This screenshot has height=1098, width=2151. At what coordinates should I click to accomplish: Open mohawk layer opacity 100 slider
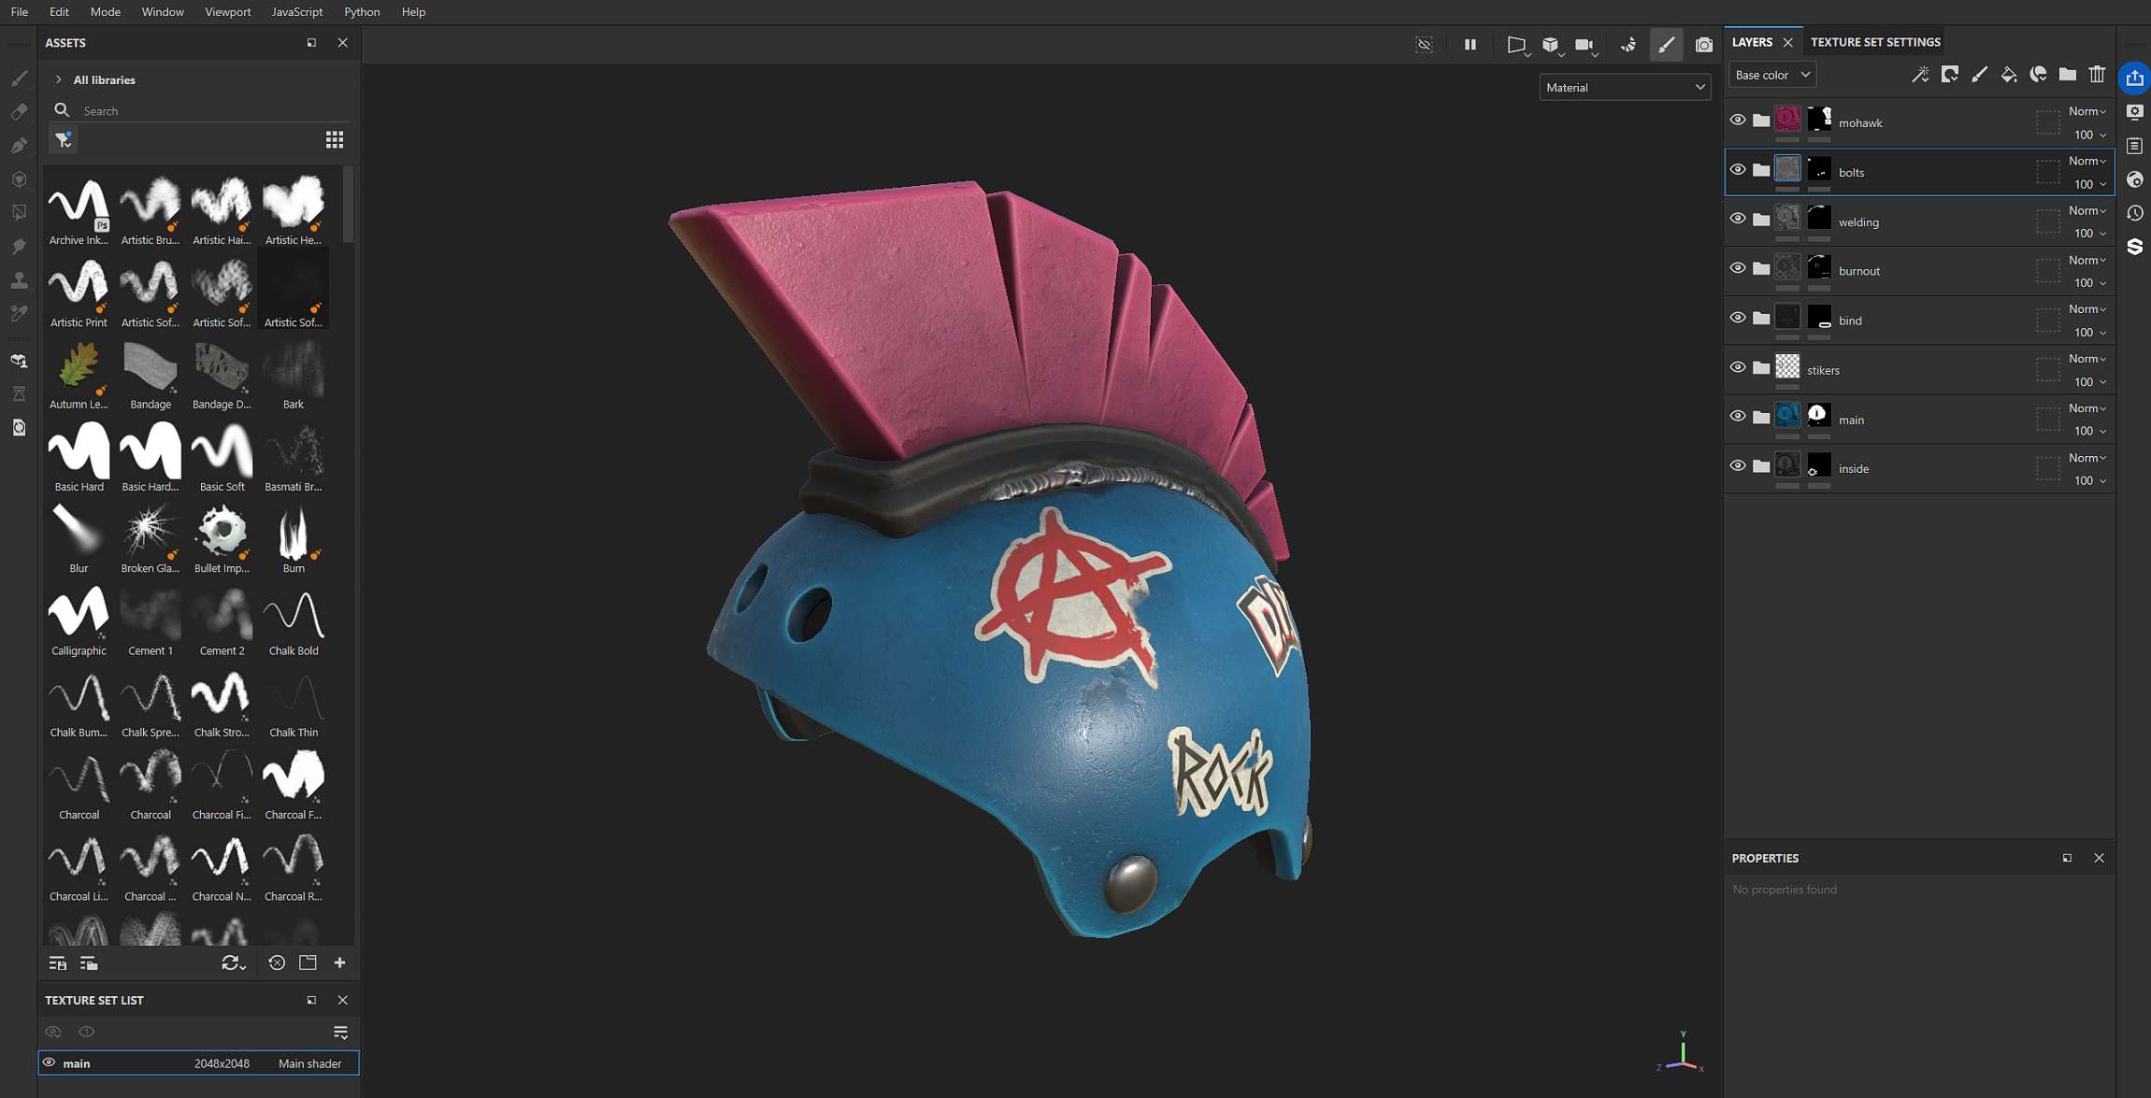pyautogui.click(x=2089, y=135)
